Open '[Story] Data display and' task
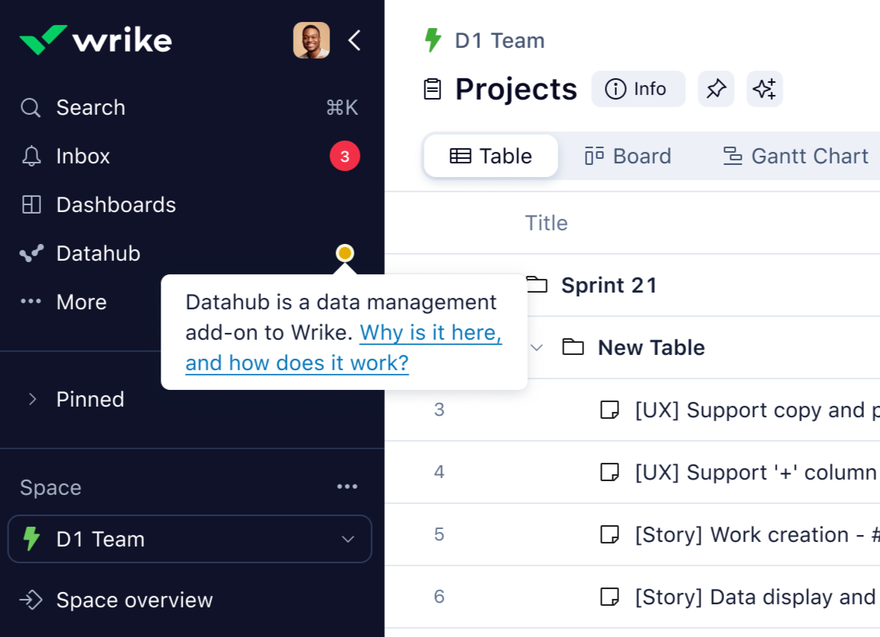Image resolution: width=880 pixels, height=637 pixels. (755, 597)
